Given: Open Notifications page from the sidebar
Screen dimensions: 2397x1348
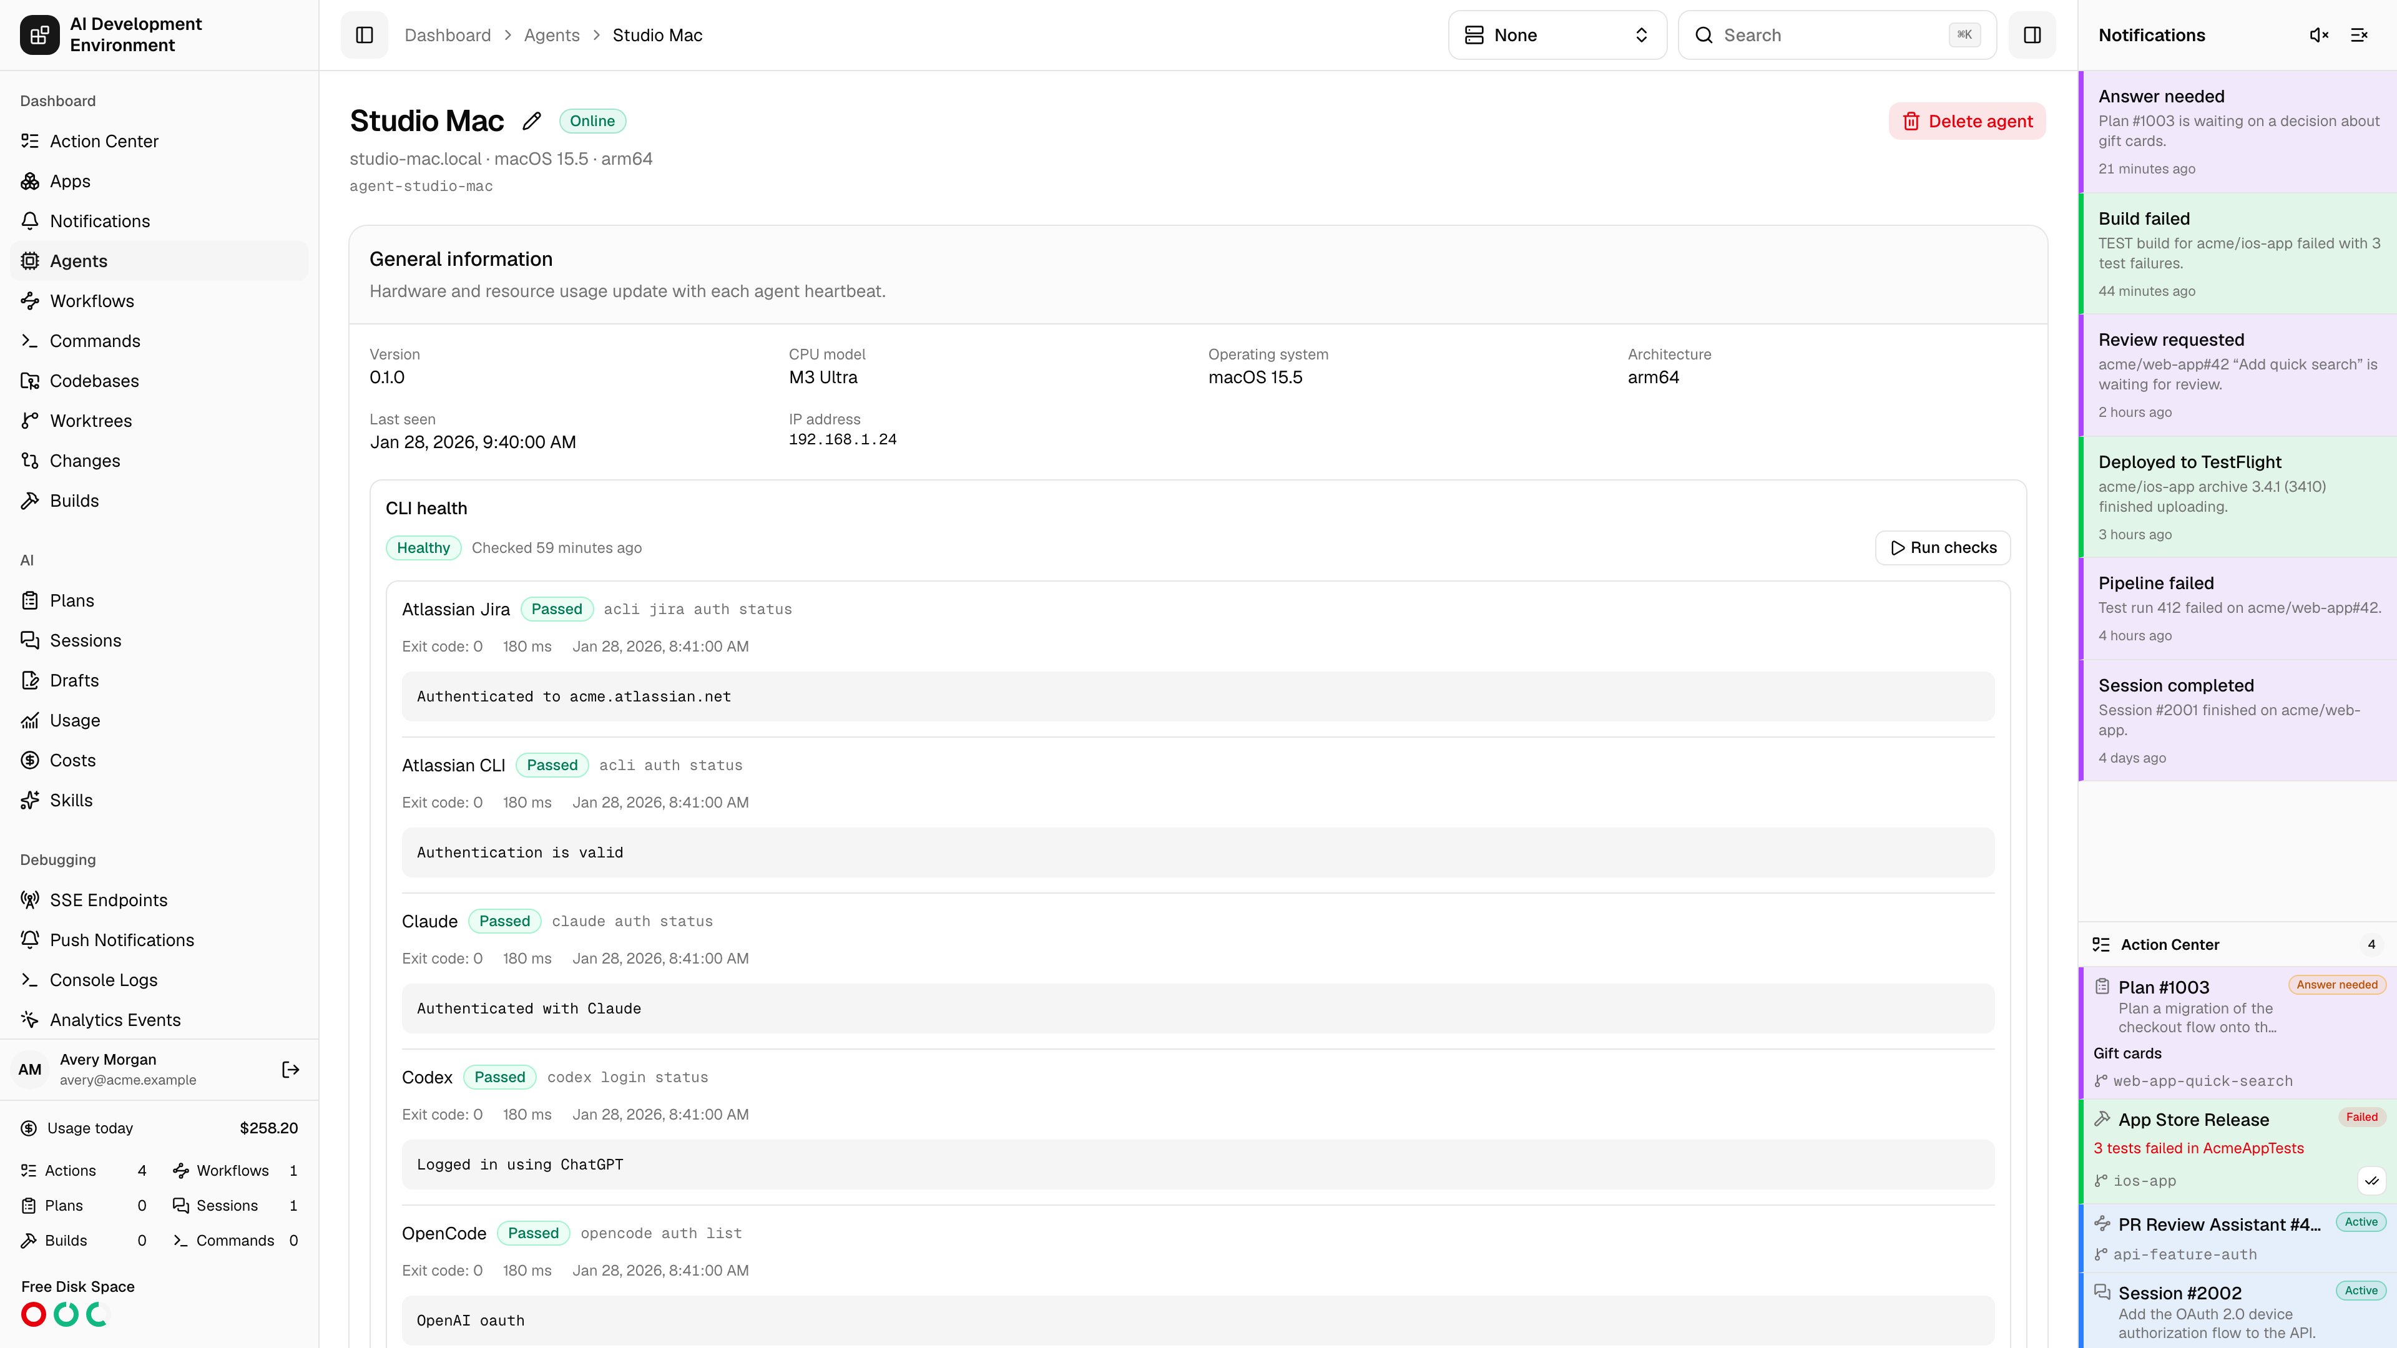Looking at the screenshot, I should pyautogui.click(x=159, y=222).
